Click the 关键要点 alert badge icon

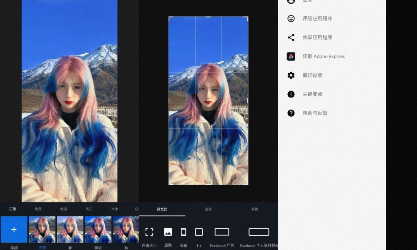(x=291, y=94)
